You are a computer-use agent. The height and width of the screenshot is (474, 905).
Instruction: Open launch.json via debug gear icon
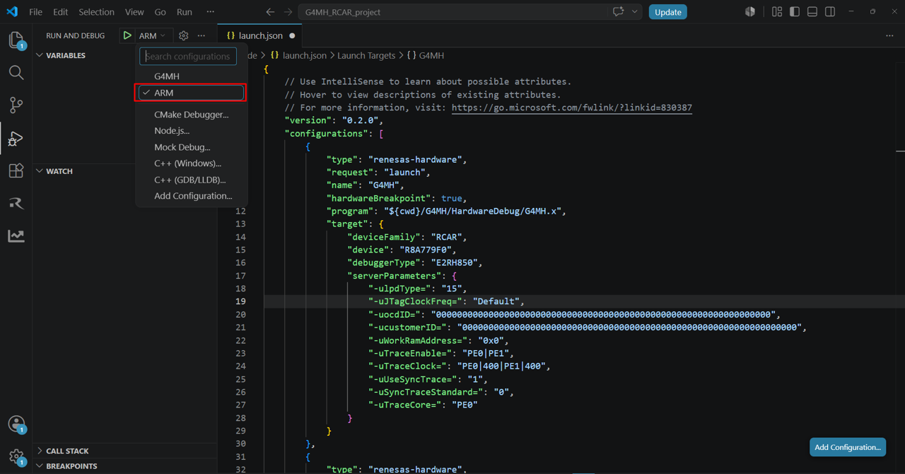(x=184, y=35)
